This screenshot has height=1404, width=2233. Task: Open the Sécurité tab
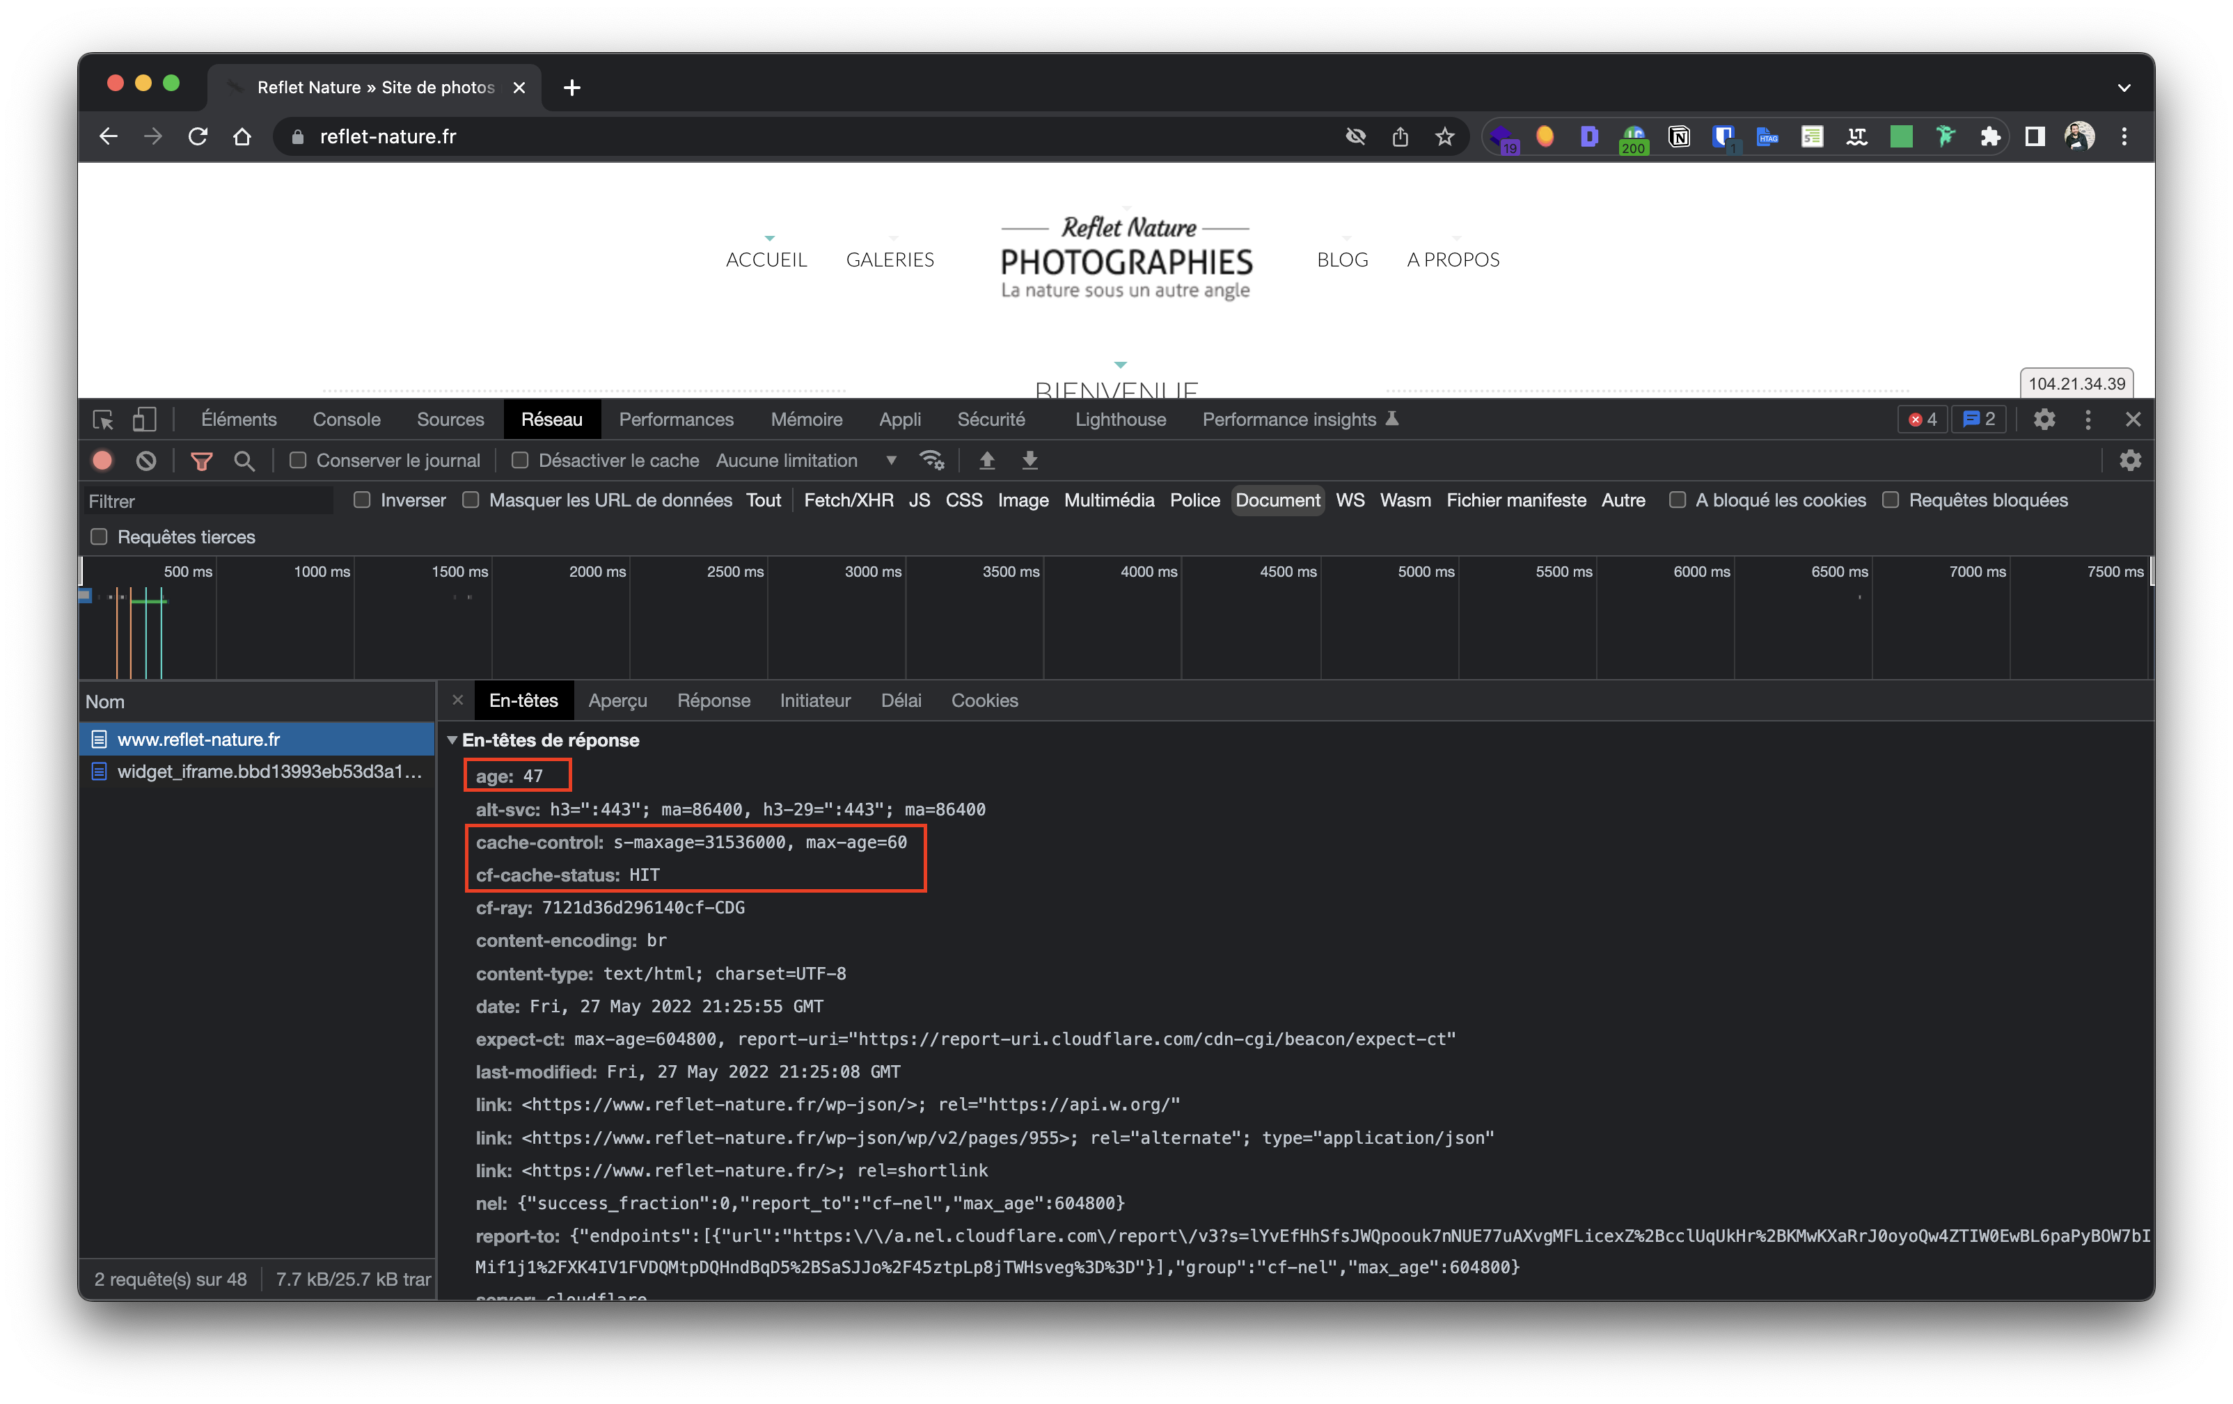pos(991,420)
